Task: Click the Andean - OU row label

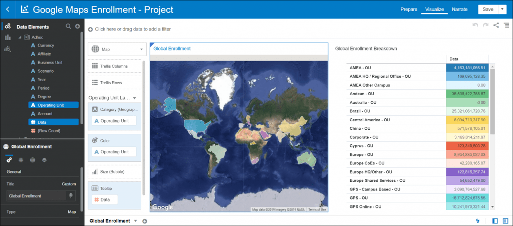Action: pyautogui.click(x=362, y=94)
